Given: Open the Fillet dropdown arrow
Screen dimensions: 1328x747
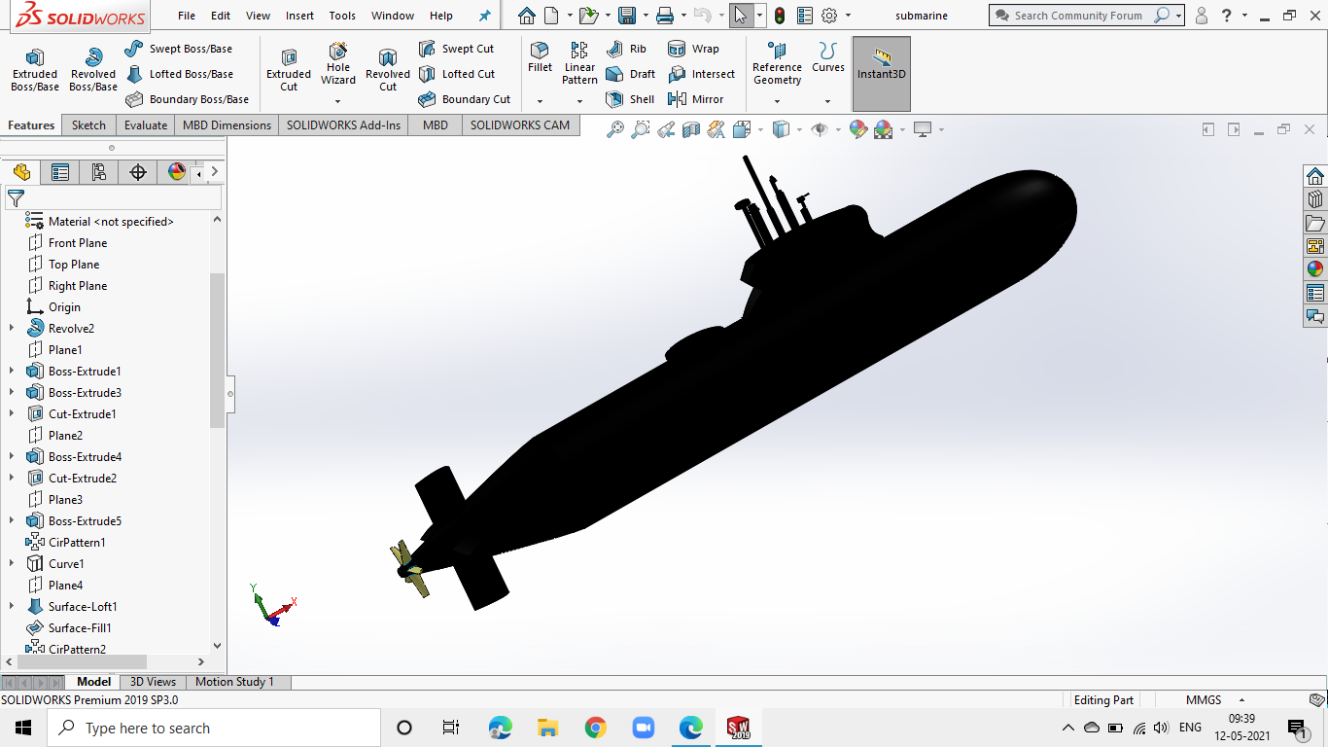Looking at the screenshot, I should coord(540,101).
